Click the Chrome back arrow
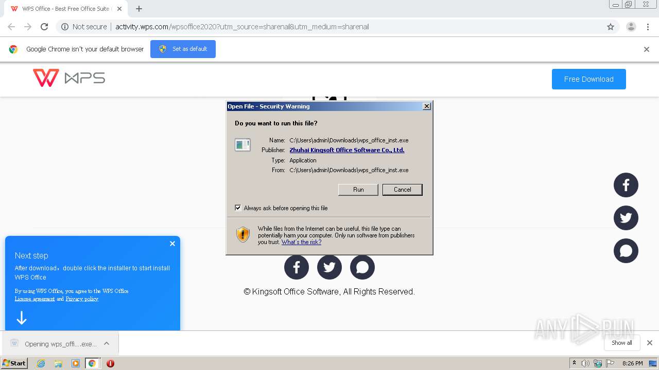 pos(11,27)
